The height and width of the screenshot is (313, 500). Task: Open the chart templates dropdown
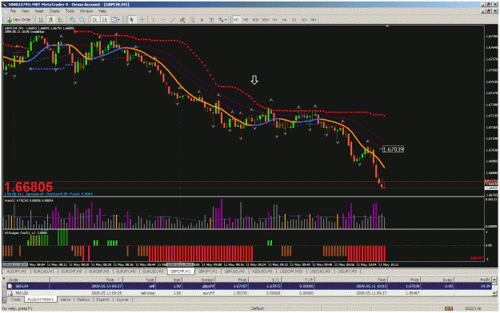pos(115,20)
